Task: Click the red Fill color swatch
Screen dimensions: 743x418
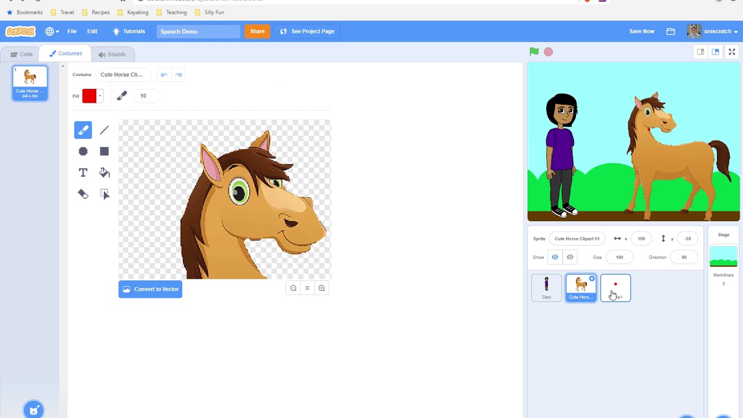Action: [89, 96]
